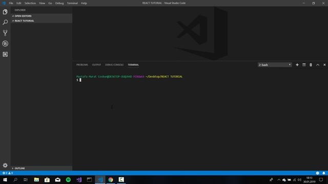Open File Explorer from taskbar
Screen dimensions: 328x184
36,179
